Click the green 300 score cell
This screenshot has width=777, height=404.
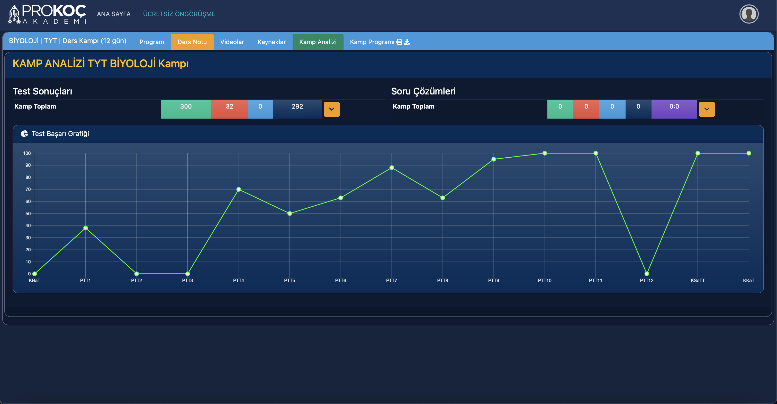186,109
